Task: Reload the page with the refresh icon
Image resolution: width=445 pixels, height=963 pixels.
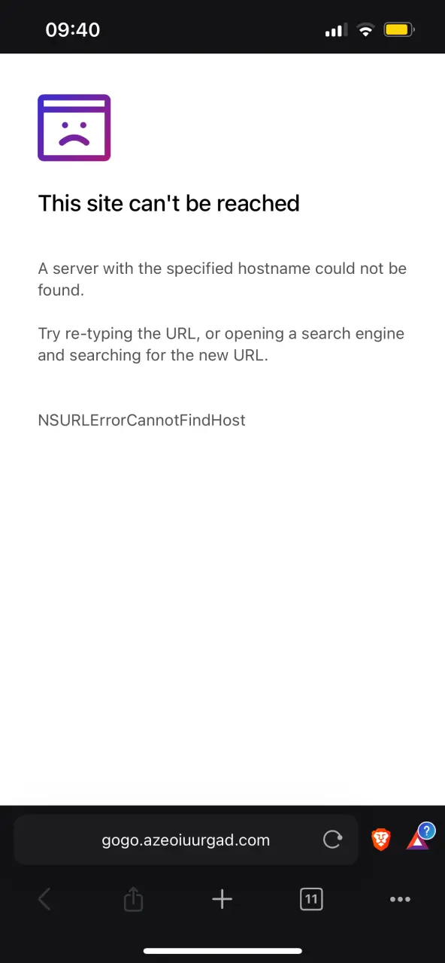Action: pyautogui.click(x=332, y=840)
